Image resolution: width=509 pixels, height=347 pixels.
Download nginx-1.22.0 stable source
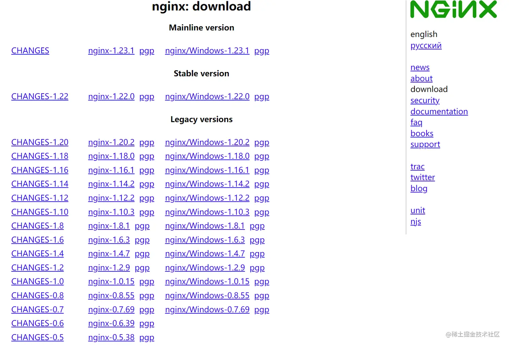(111, 97)
